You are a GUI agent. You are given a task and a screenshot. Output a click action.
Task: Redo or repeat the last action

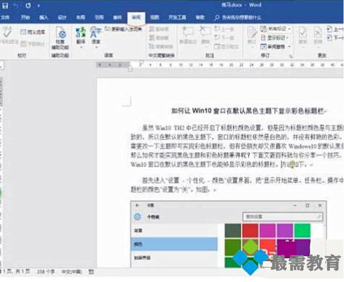(x=28, y=5)
